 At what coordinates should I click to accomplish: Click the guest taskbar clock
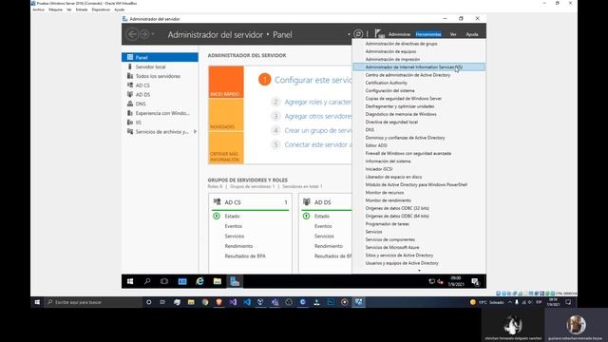456,281
